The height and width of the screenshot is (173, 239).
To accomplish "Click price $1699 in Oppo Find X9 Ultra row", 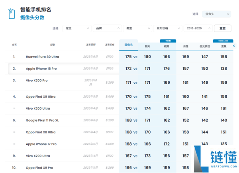I will [110, 96].
